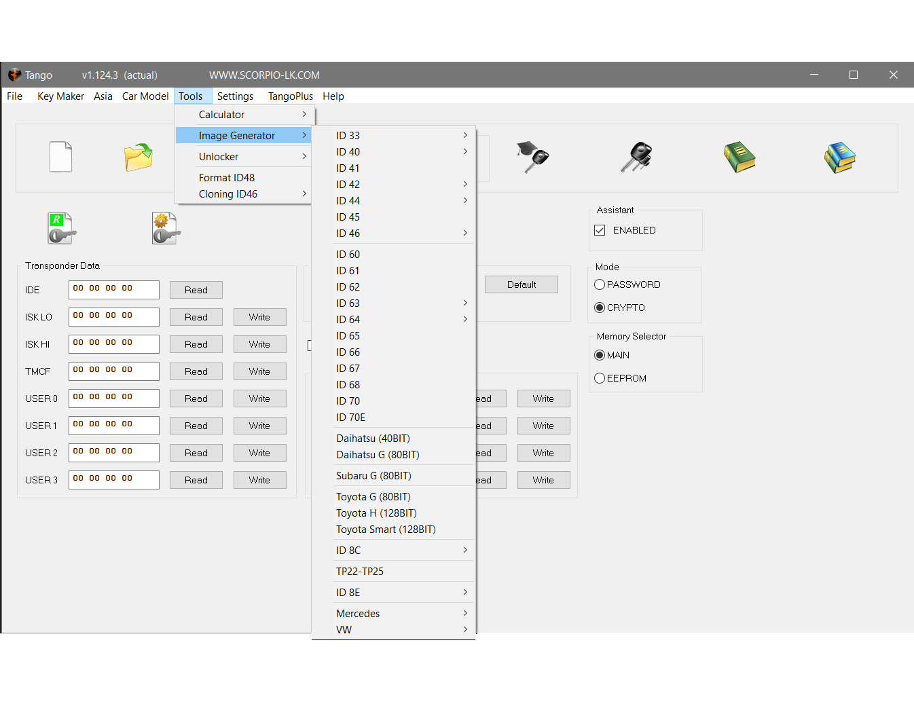Image resolution: width=914 pixels, height=704 pixels.
Task: Click Read button for USER 1
Action: pyautogui.click(x=196, y=426)
